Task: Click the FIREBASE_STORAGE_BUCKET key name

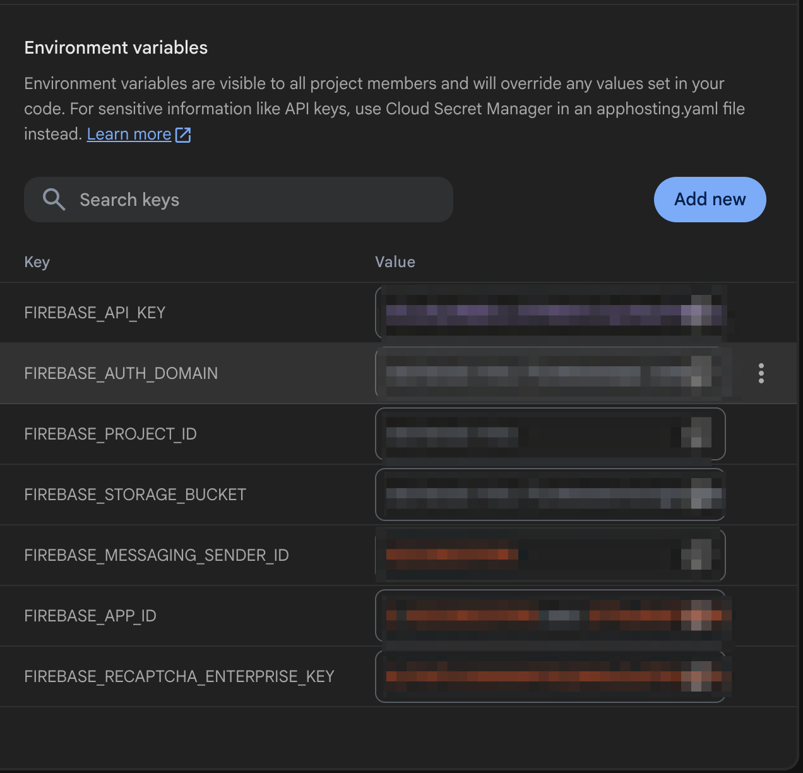Action: point(135,494)
